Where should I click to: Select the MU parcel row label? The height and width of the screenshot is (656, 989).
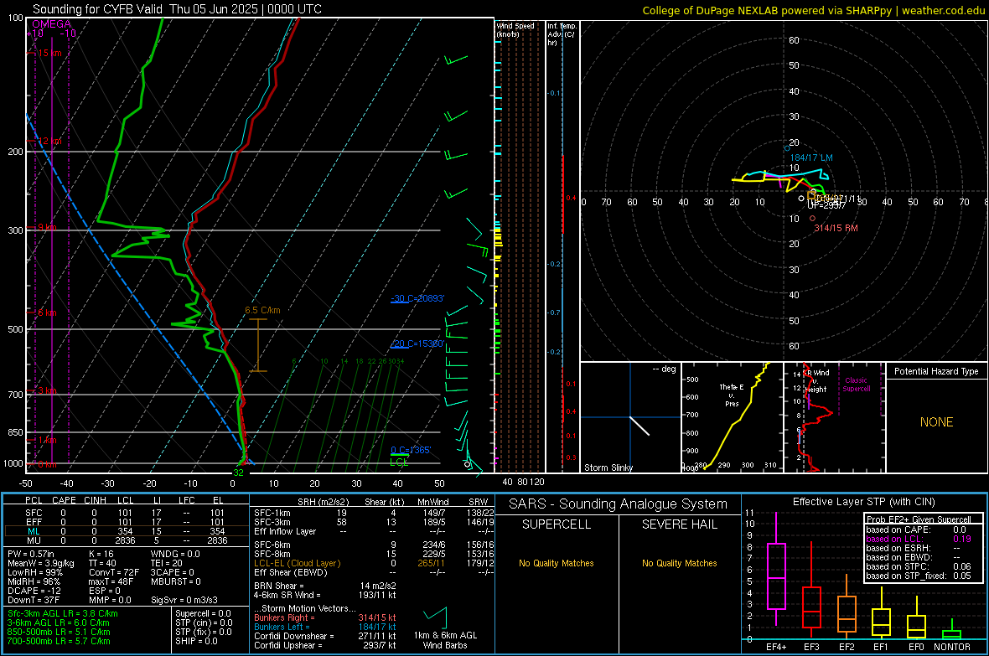coord(34,540)
